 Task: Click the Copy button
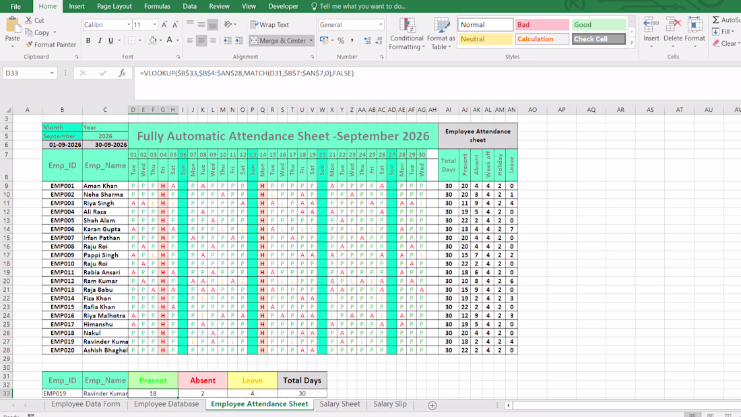[37, 32]
